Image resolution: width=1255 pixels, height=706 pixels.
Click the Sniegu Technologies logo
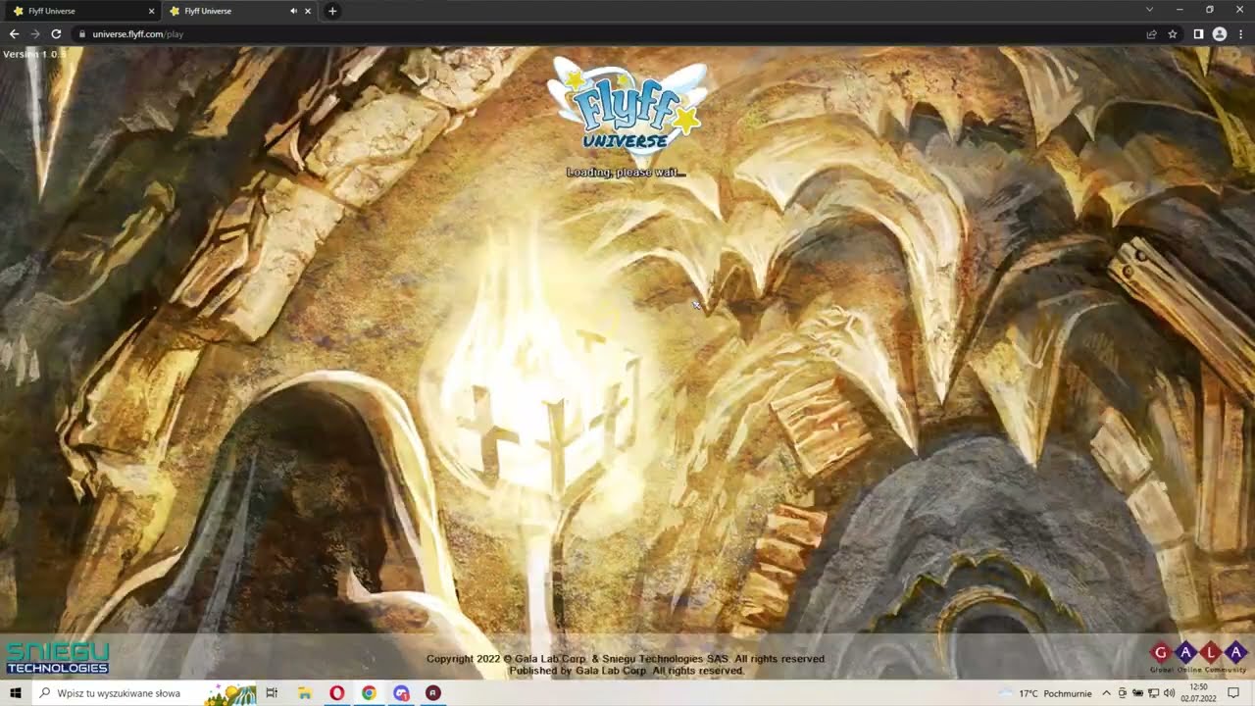[x=57, y=658]
